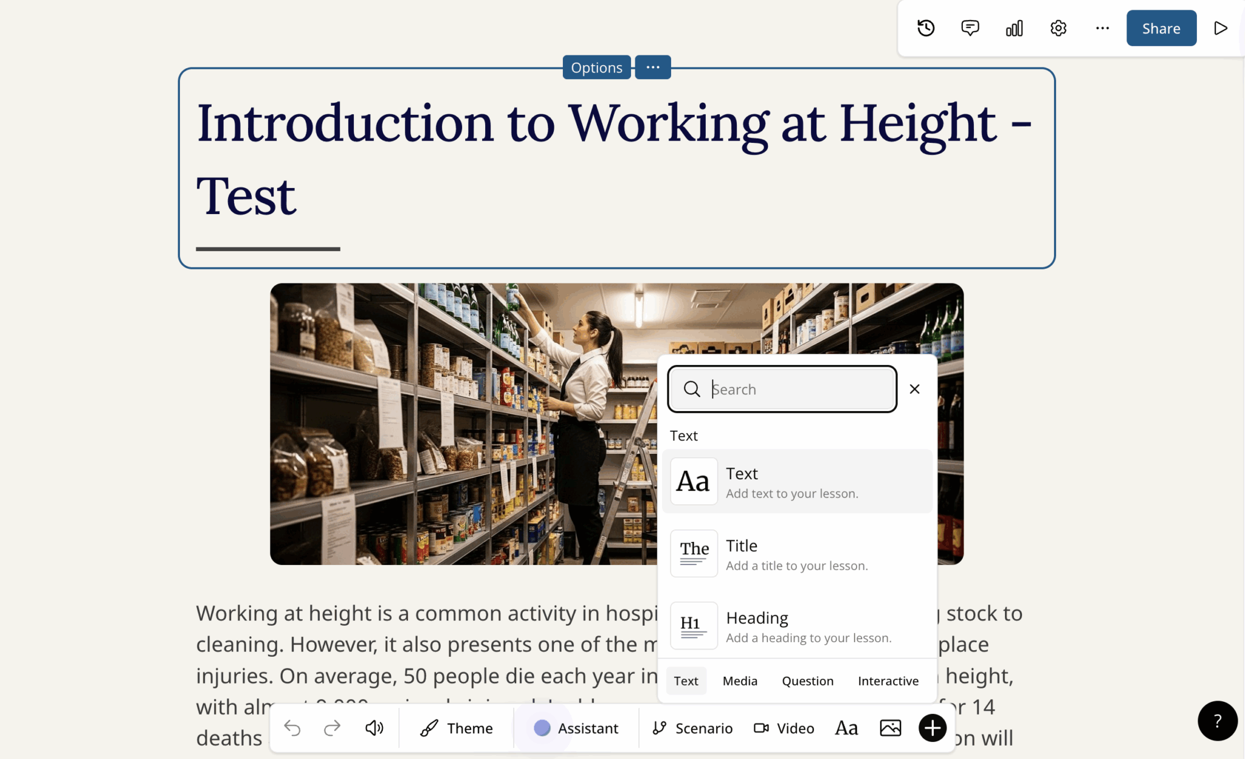
Task: Redo the last change
Action: pyautogui.click(x=331, y=728)
